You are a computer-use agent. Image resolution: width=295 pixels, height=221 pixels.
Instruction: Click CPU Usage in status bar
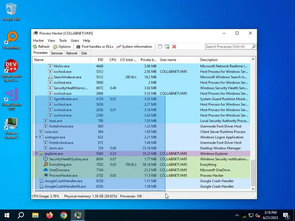pyautogui.click(x=45, y=196)
